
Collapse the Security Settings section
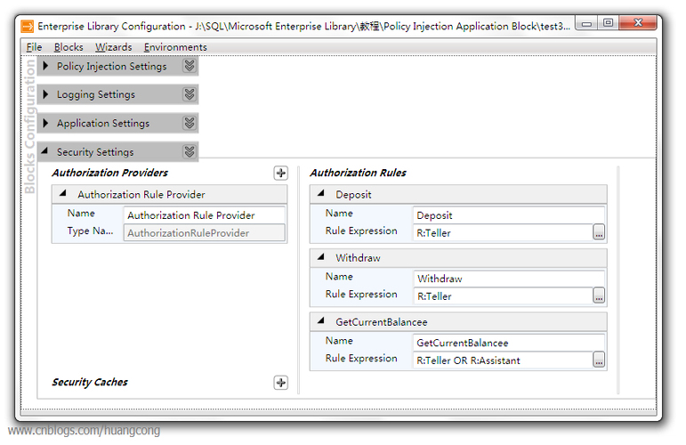(44, 151)
